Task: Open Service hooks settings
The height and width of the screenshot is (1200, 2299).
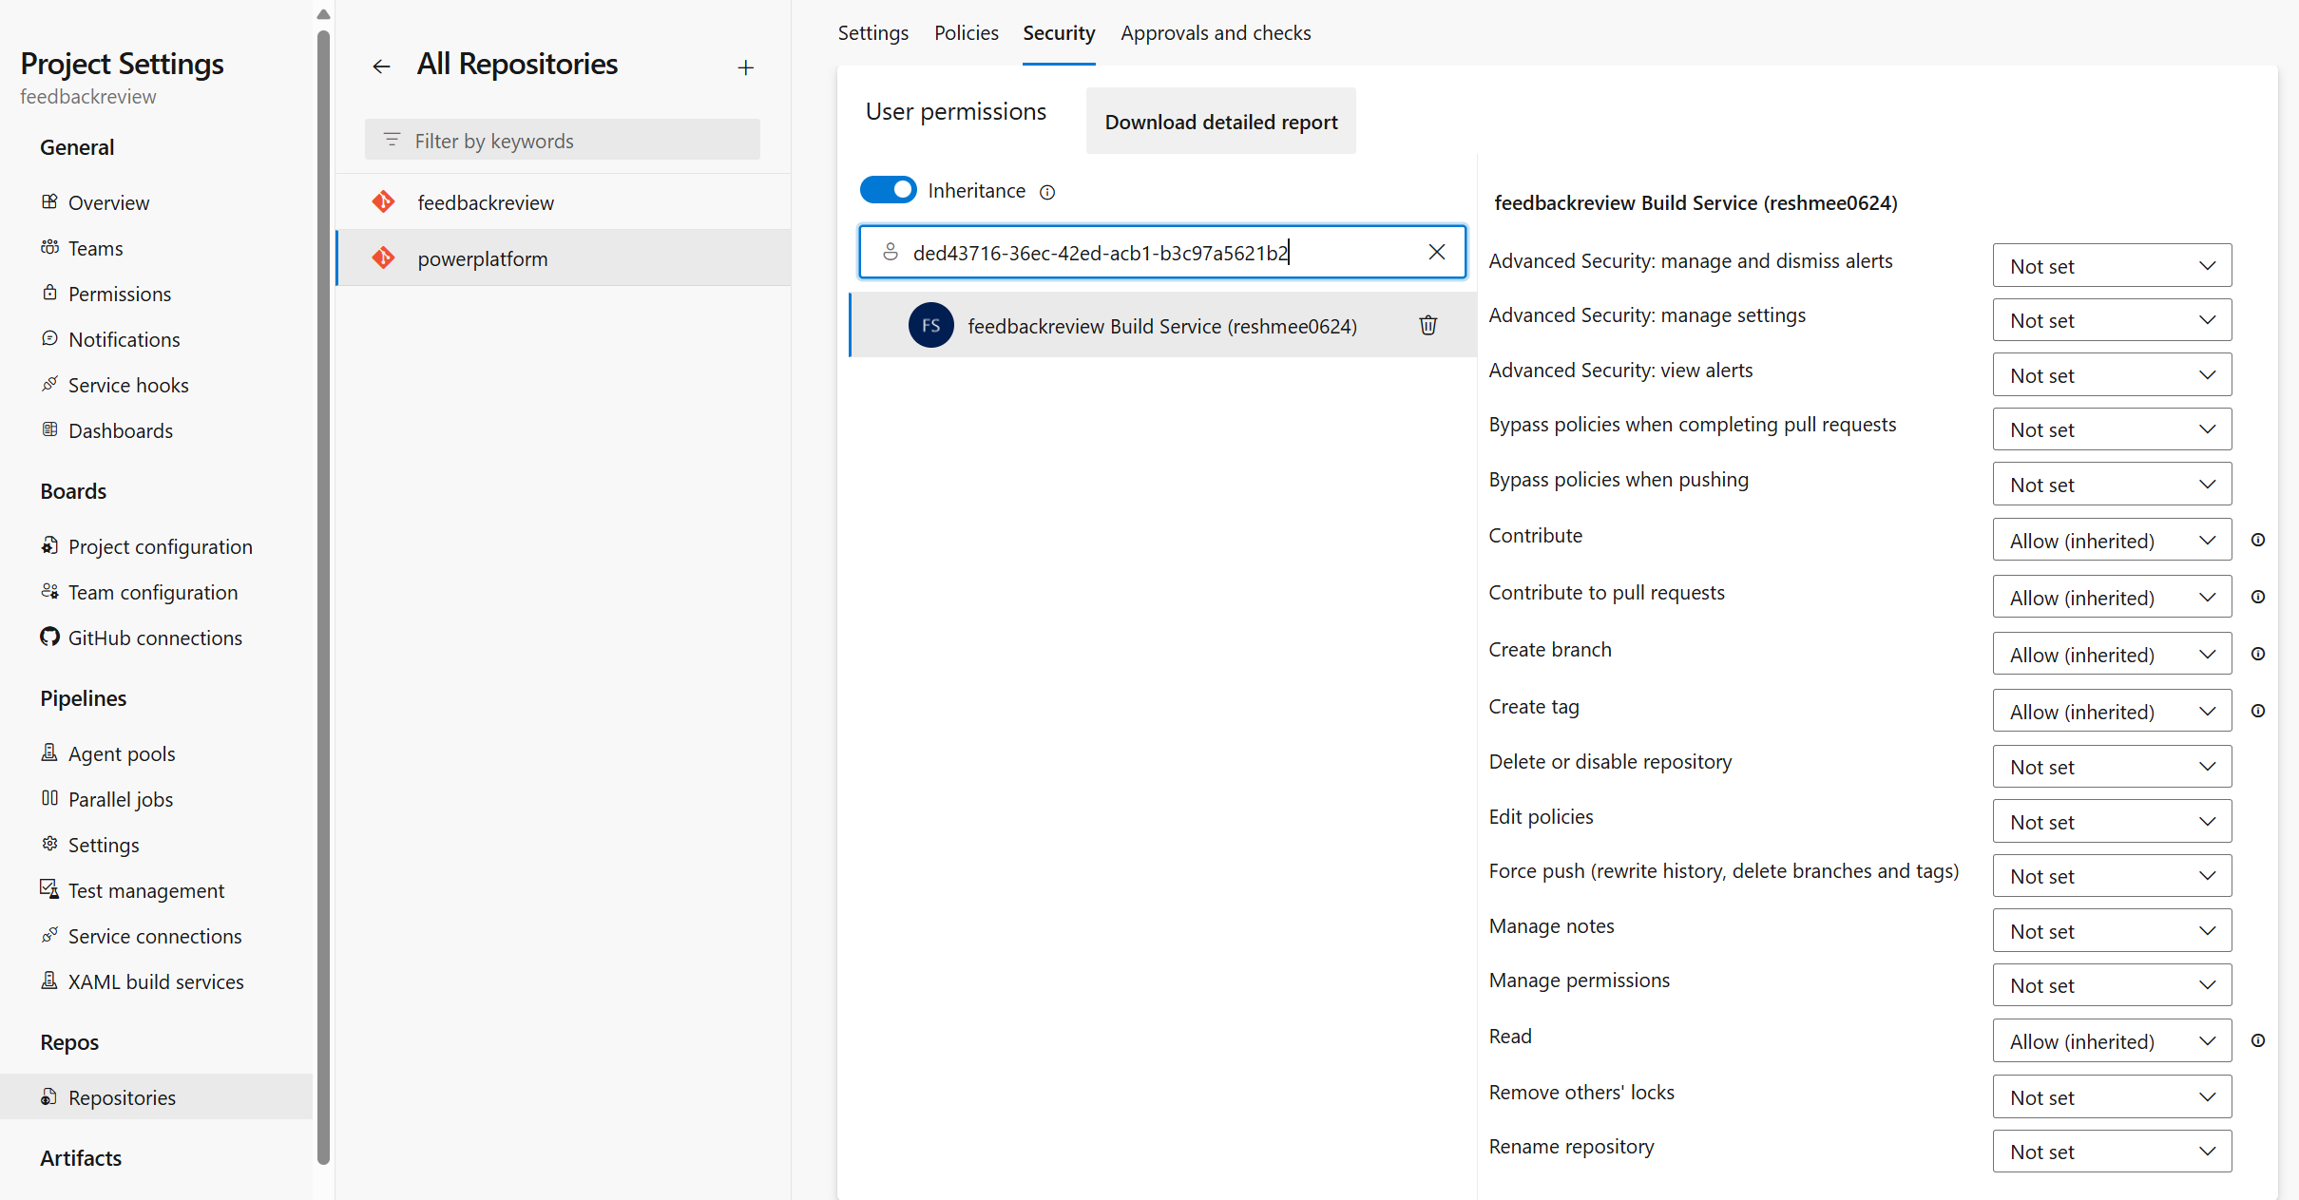Action: click(x=128, y=384)
